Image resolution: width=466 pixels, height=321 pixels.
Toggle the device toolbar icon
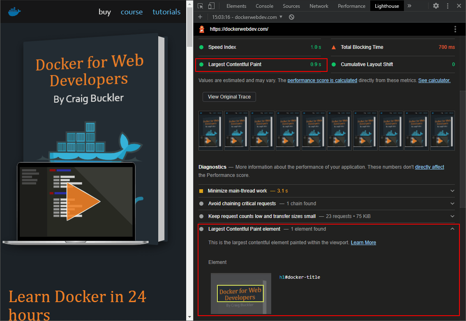211,6
